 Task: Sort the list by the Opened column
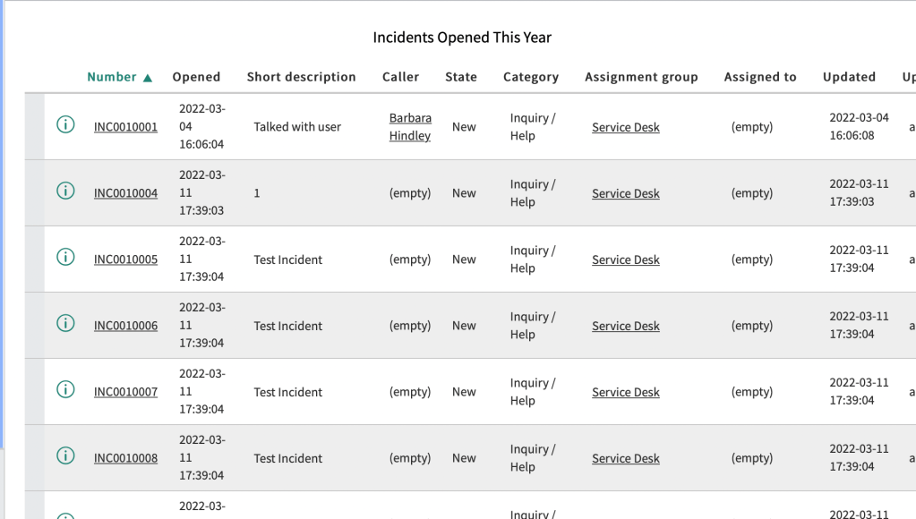[196, 77]
